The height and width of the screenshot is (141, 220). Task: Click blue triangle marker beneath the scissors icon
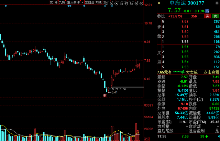[x=112, y=6]
